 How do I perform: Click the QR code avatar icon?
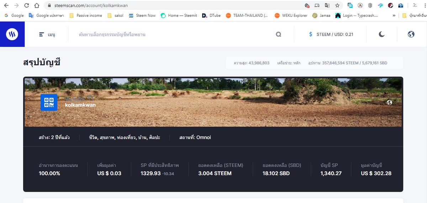(49, 102)
